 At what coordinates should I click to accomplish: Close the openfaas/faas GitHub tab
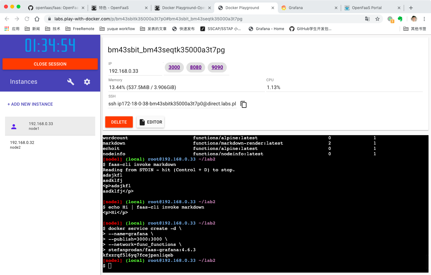pyautogui.click(x=83, y=8)
